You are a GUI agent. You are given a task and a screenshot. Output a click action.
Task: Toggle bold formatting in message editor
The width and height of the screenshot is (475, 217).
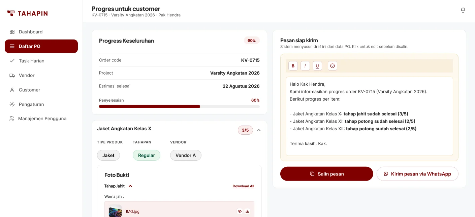293,66
